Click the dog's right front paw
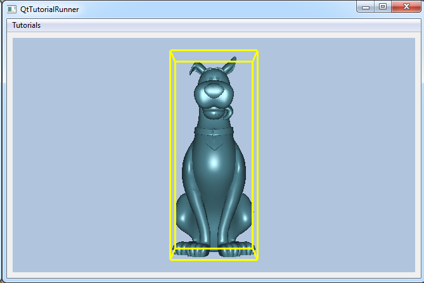The height and width of the screenshot is (283, 424). click(x=236, y=247)
